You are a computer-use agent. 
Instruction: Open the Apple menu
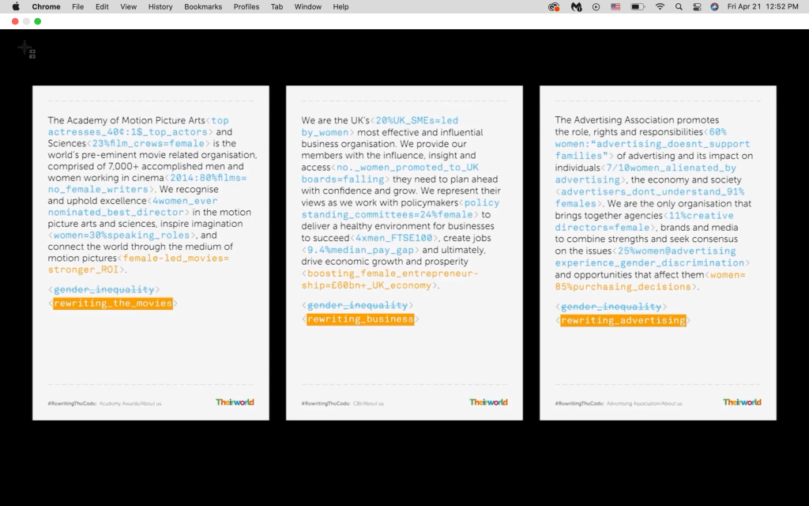coord(15,6)
